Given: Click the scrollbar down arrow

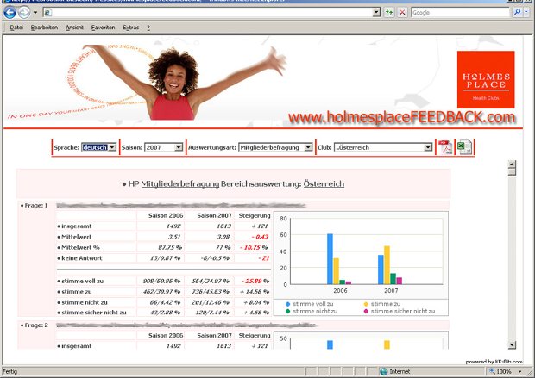Looking at the screenshot, I should click(512, 345).
